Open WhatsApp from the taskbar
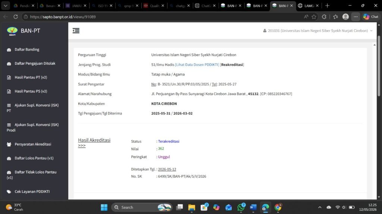 pyautogui.click(x=241, y=207)
